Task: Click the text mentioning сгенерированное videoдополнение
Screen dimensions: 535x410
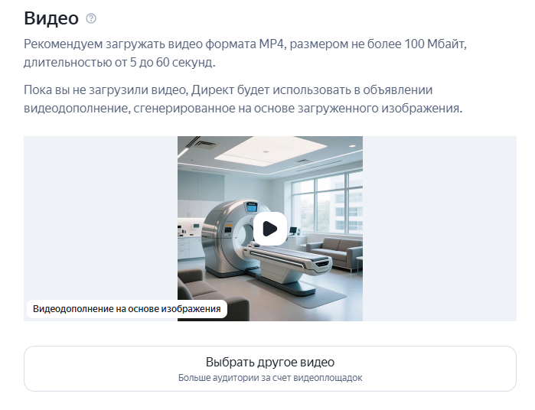Action: (243, 109)
